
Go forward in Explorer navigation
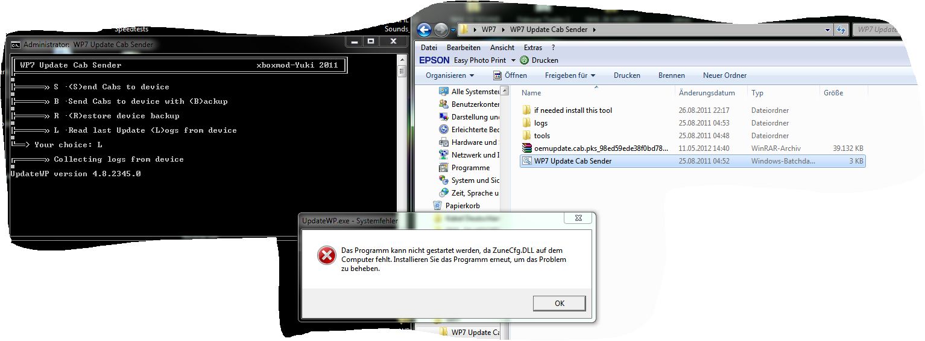pos(441,29)
